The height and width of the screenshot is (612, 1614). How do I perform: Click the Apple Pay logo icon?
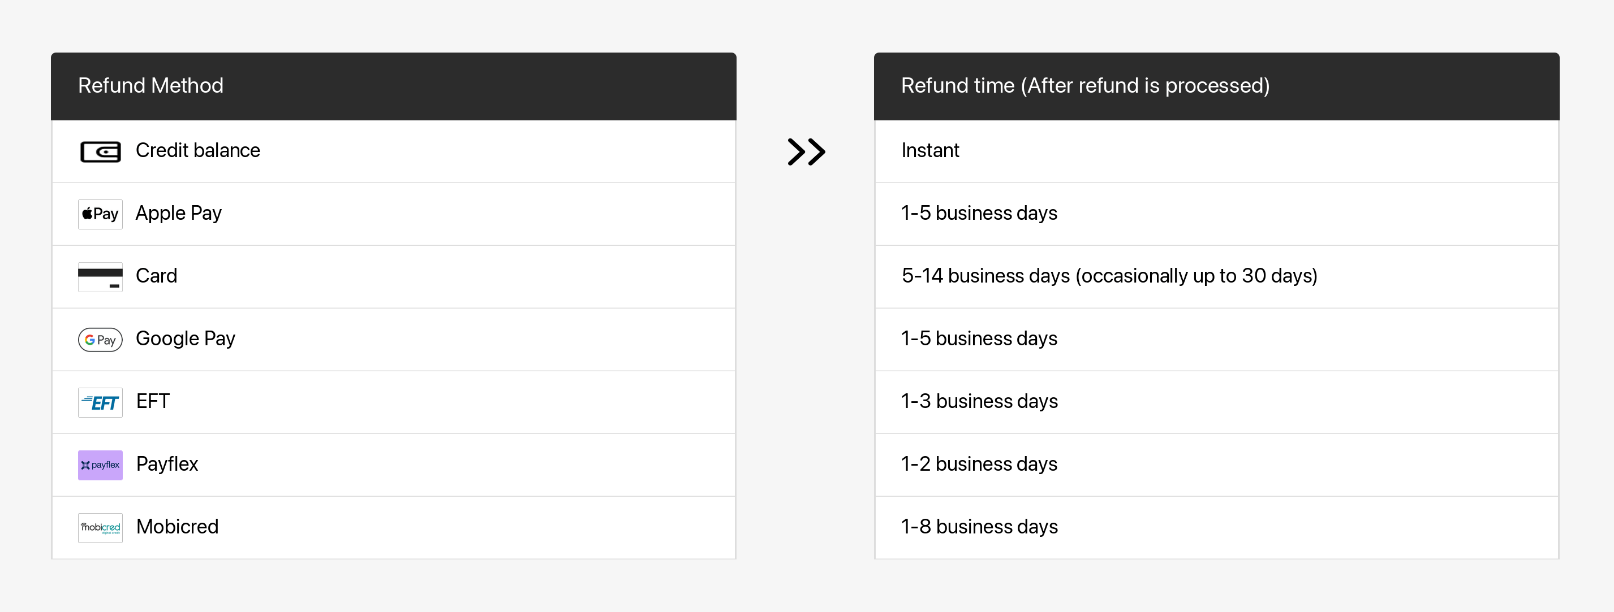click(x=100, y=214)
